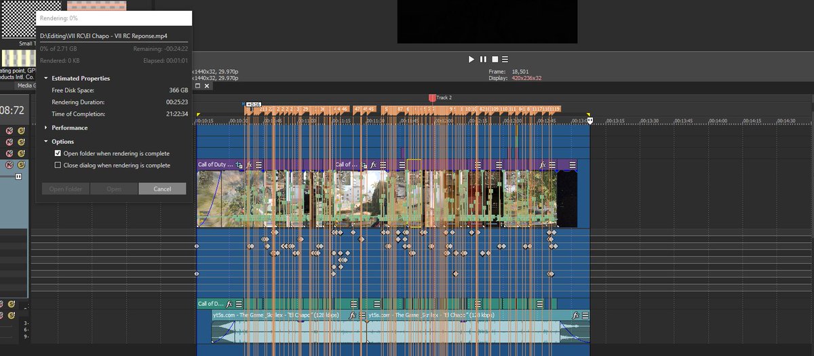Cancel the rendering in the dialog
This screenshot has height=356, width=814.
click(x=162, y=189)
